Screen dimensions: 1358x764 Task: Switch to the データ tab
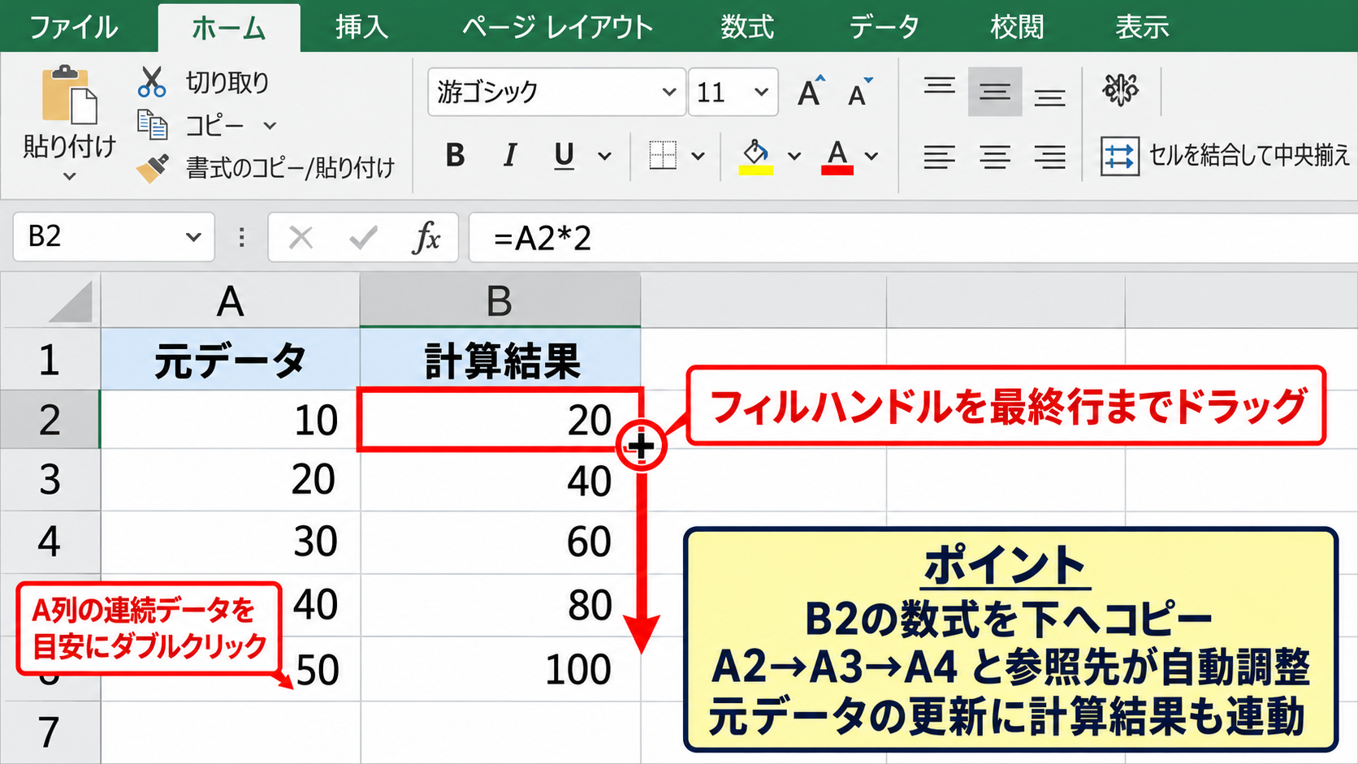(884, 27)
